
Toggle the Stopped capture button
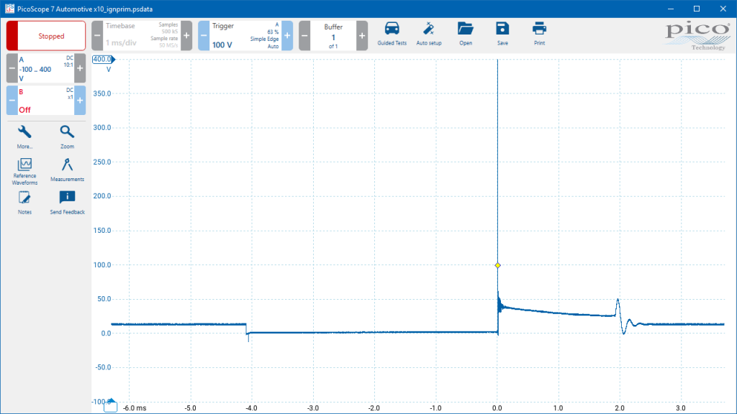click(x=46, y=36)
